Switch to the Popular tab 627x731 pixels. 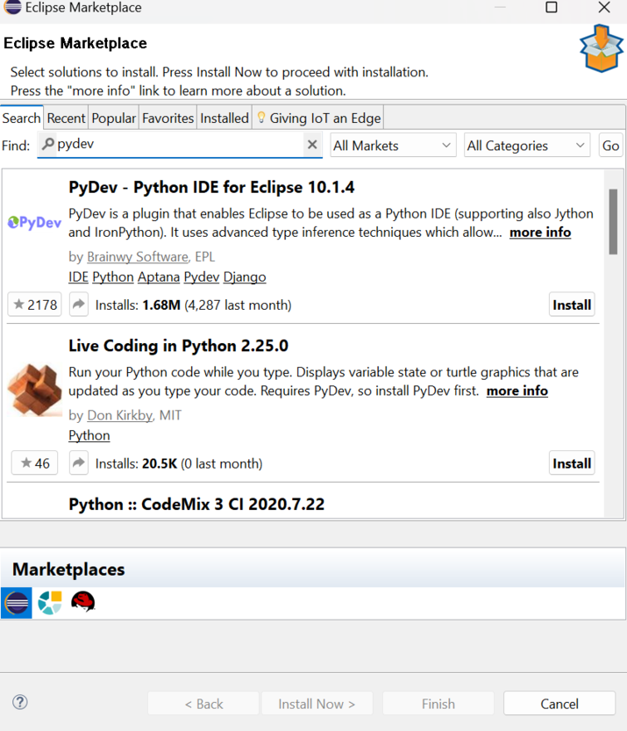pos(114,118)
